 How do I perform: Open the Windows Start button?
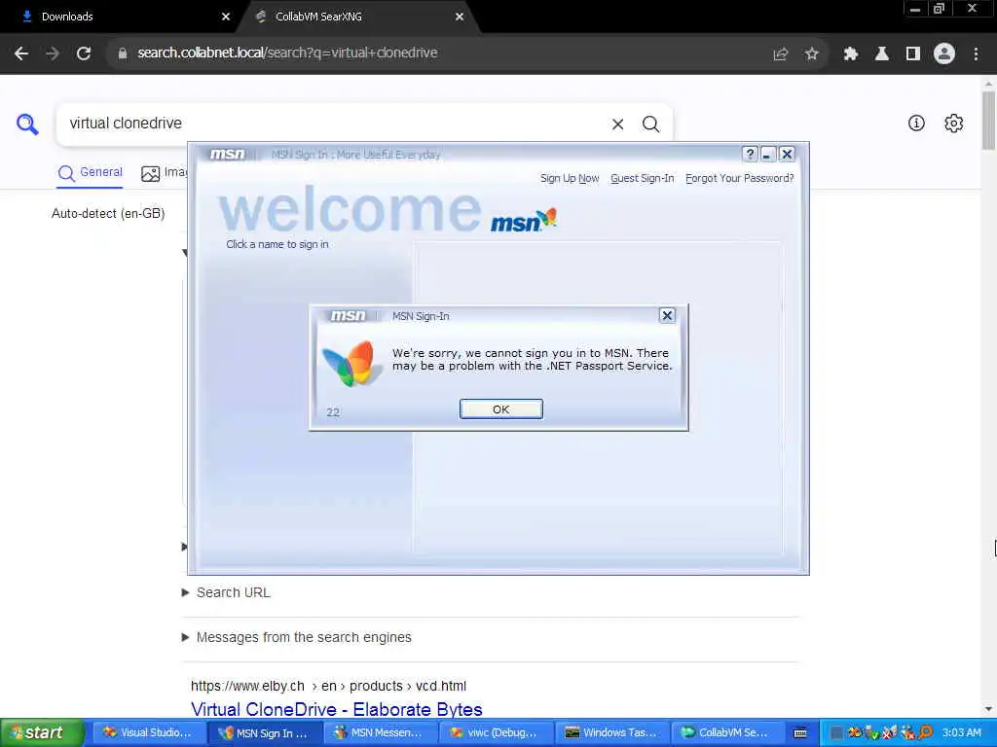pyautogui.click(x=42, y=732)
